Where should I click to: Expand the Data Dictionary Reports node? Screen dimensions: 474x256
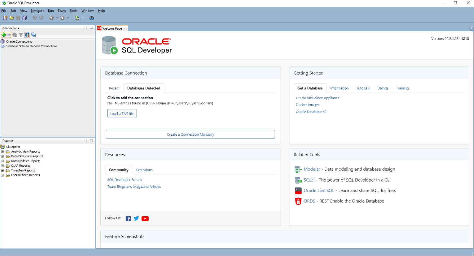(2, 156)
